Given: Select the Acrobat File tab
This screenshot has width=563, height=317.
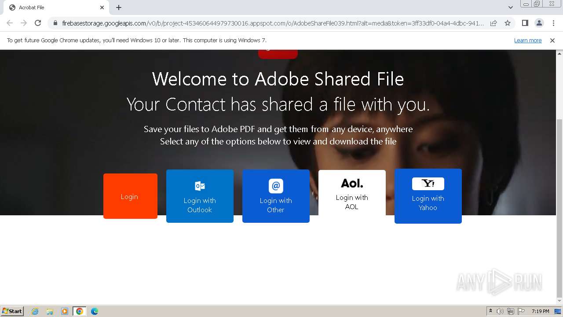Looking at the screenshot, I should 56,7.
